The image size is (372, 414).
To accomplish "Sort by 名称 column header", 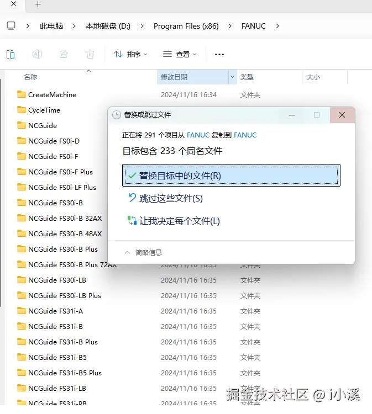I will coord(30,77).
